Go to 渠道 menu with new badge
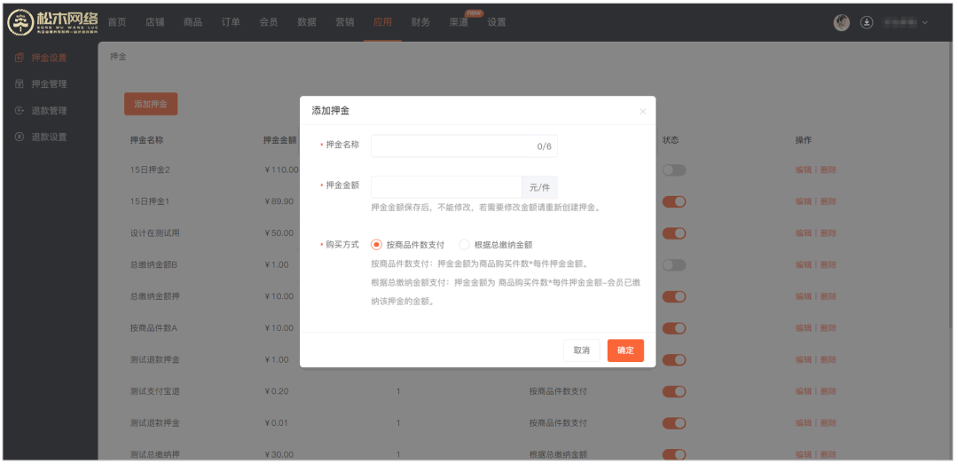This screenshot has height=464, width=958. pos(459,22)
